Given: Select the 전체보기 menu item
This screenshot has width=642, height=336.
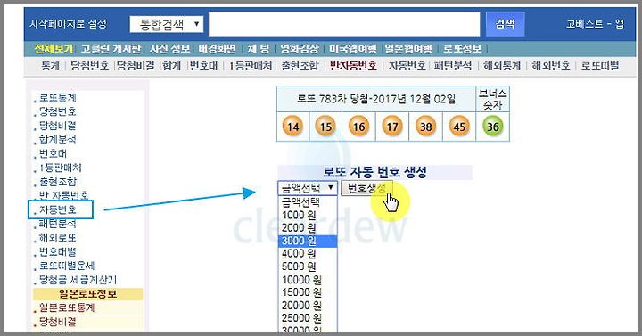Looking at the screenshot, I should pyautogui.click(x=53, y=49).
